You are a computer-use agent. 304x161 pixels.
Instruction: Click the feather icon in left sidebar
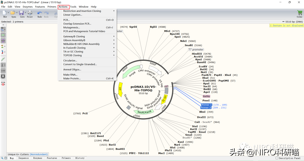[x=3, y=59]
